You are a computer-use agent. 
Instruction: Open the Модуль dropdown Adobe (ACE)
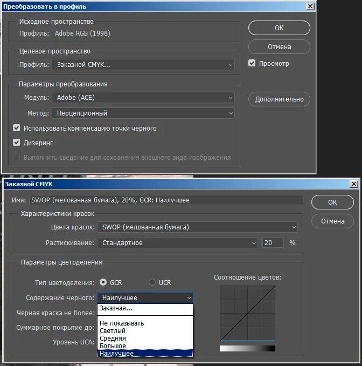143,97
